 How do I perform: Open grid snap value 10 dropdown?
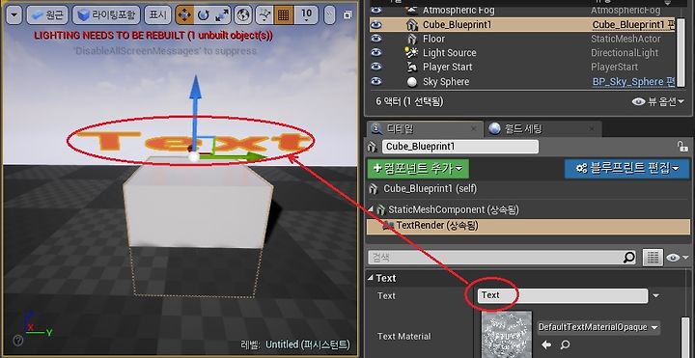[306, 15]
